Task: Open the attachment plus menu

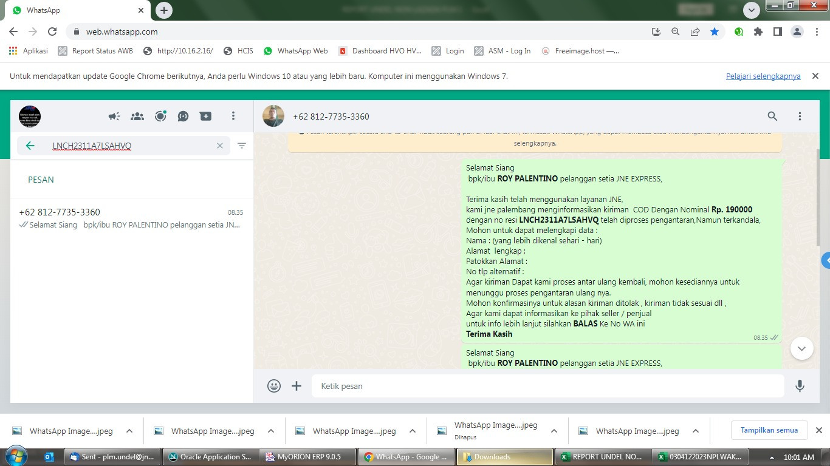Action: pos(297,386)
